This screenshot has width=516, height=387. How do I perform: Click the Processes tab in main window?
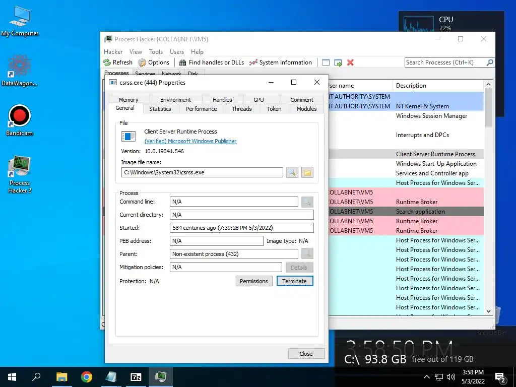pos(116,73)
